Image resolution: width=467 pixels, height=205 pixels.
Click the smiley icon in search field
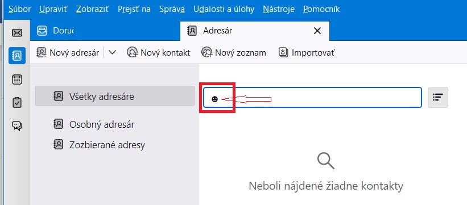coord(214,99)
